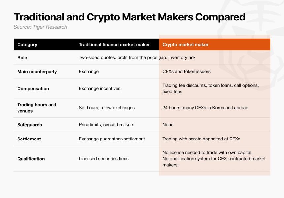
Task: Click the main title heading text
Action: 129,17
